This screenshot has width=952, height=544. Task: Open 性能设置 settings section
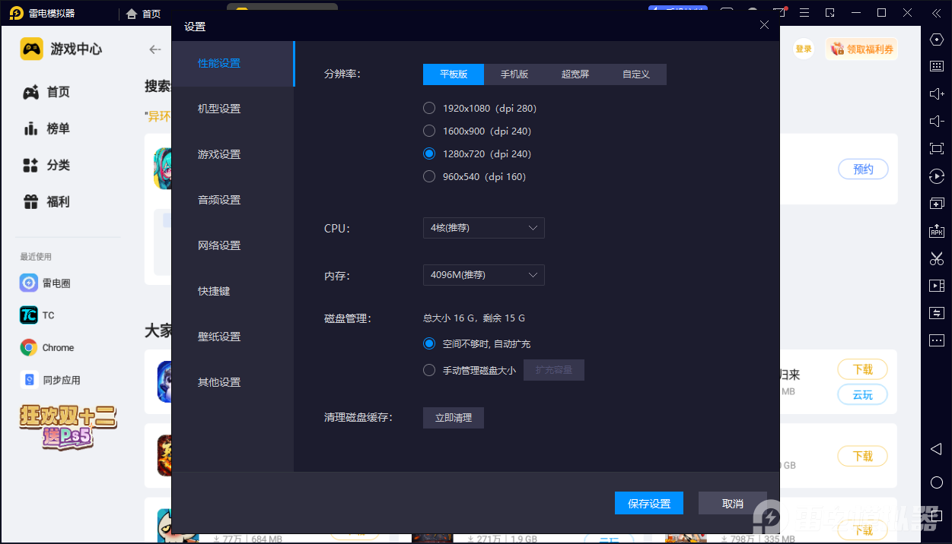(233, 63)
